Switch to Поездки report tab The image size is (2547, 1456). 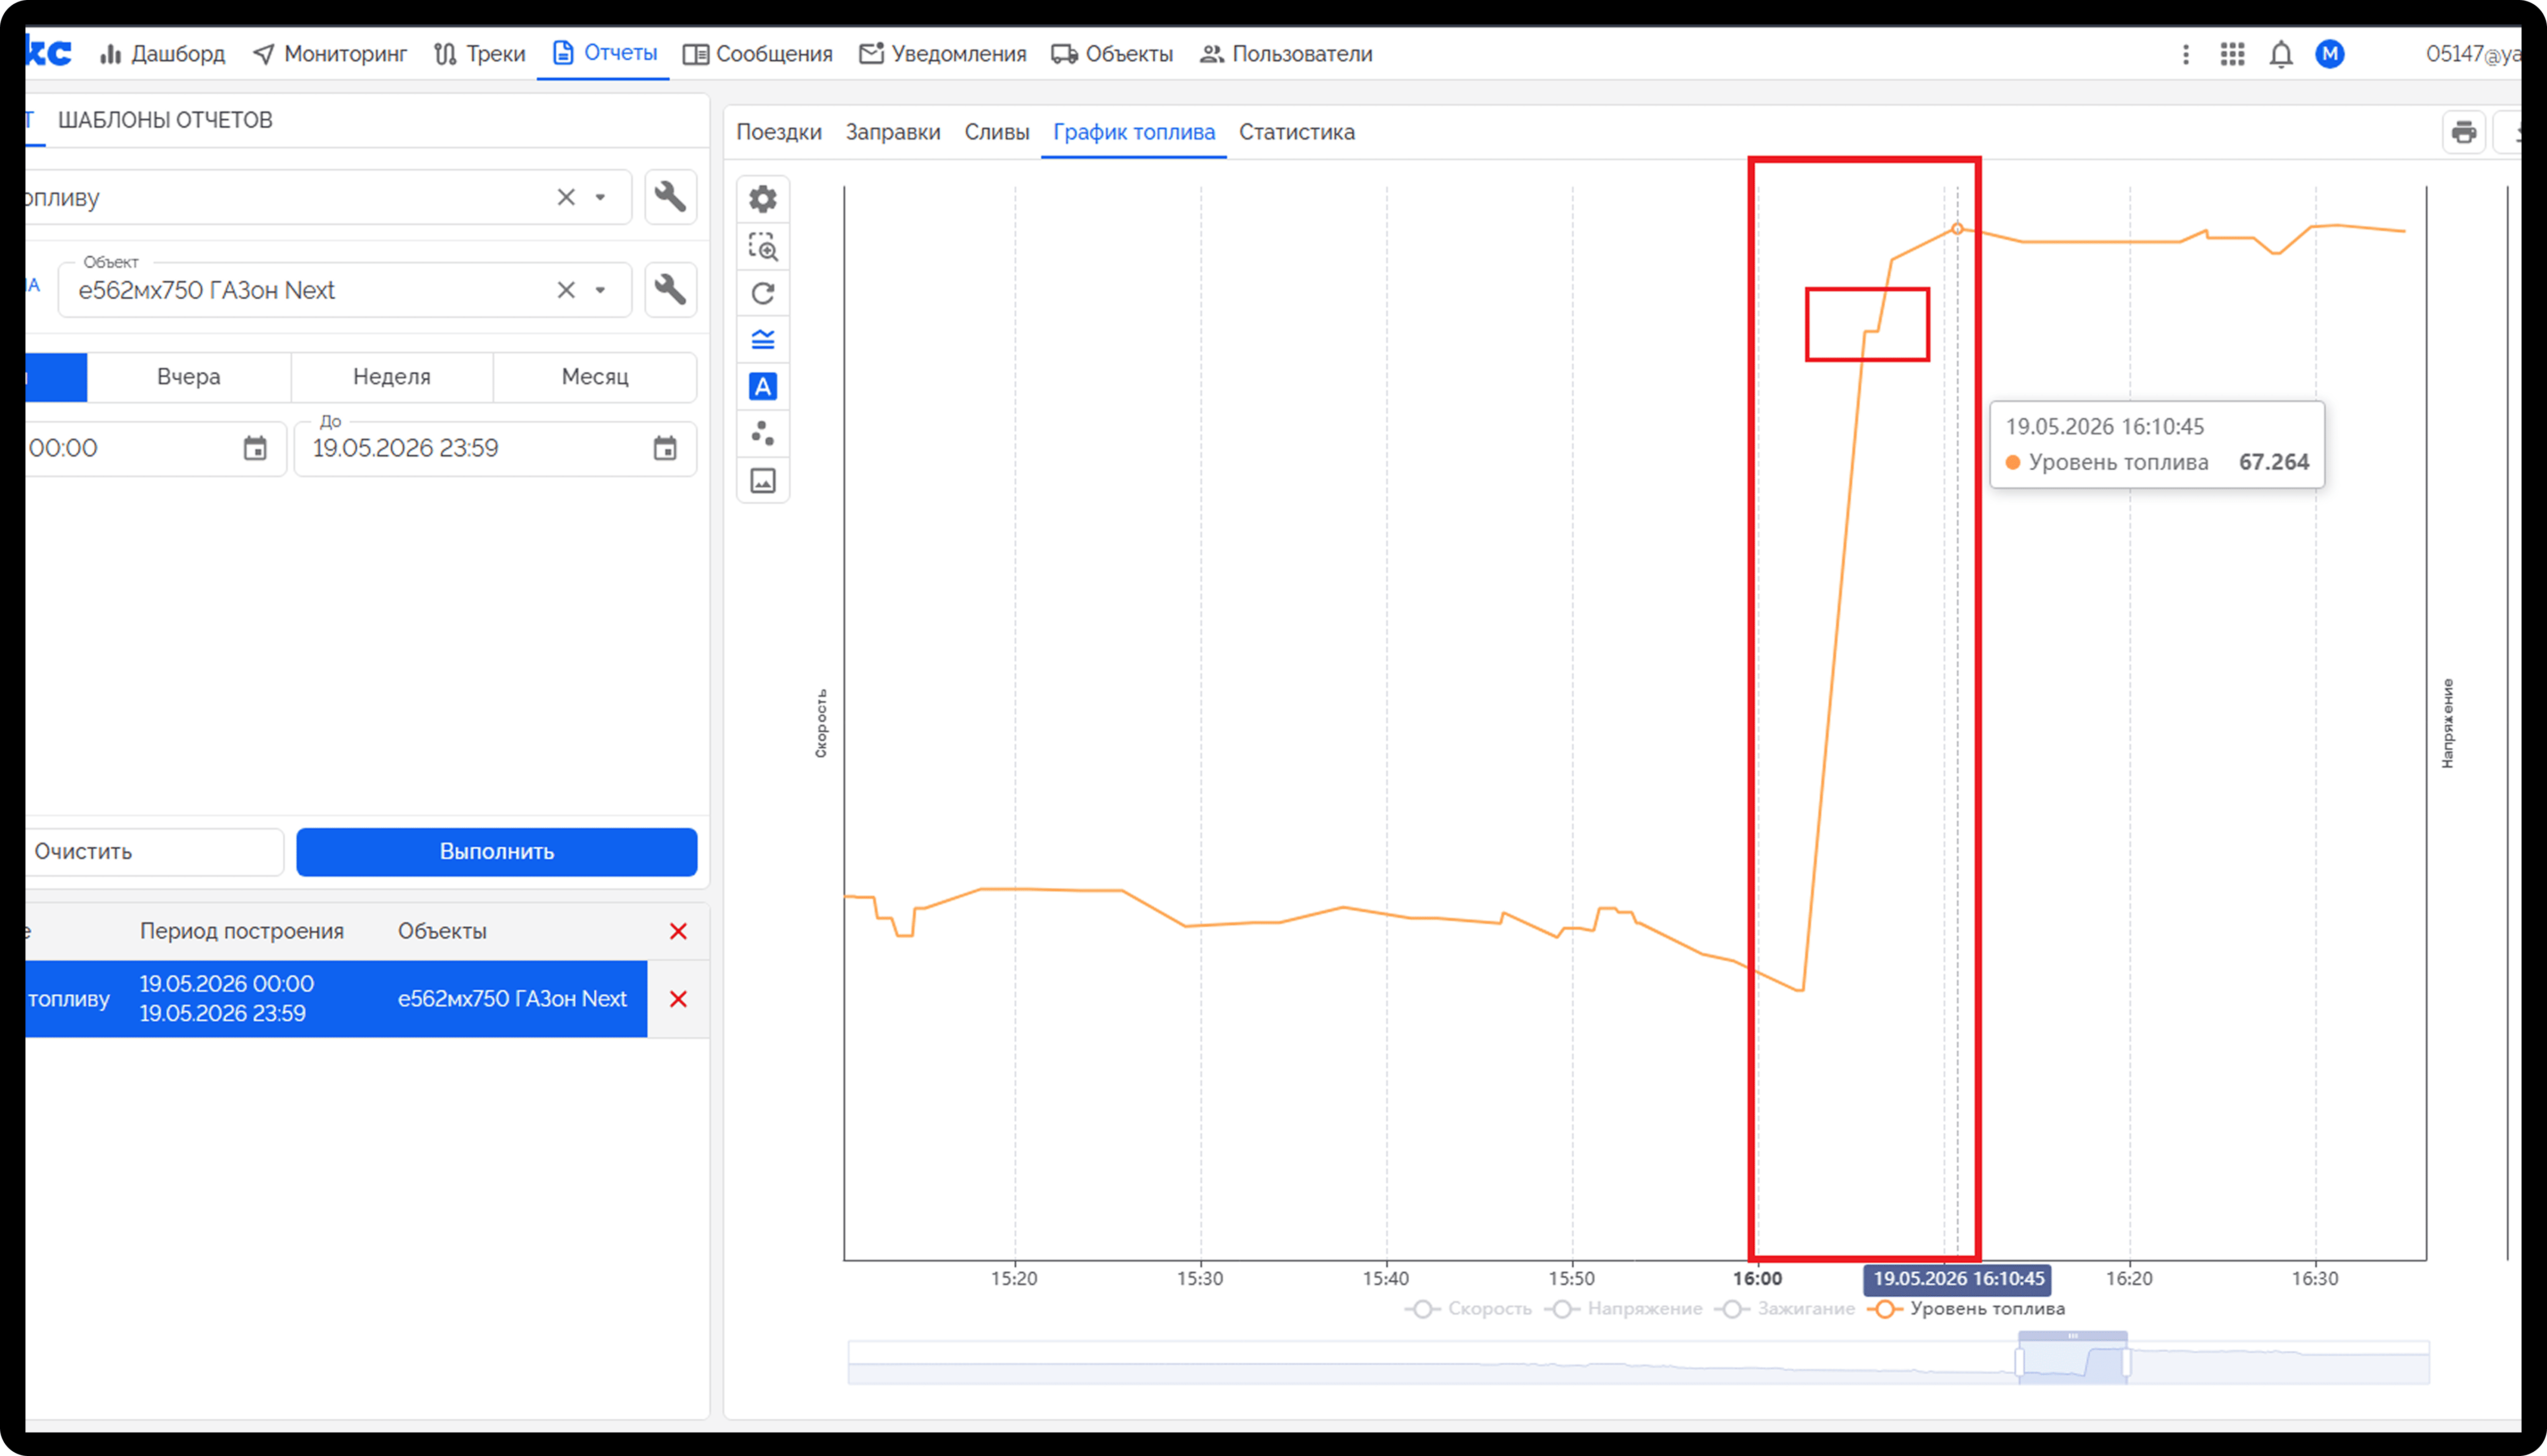point(779,132)
